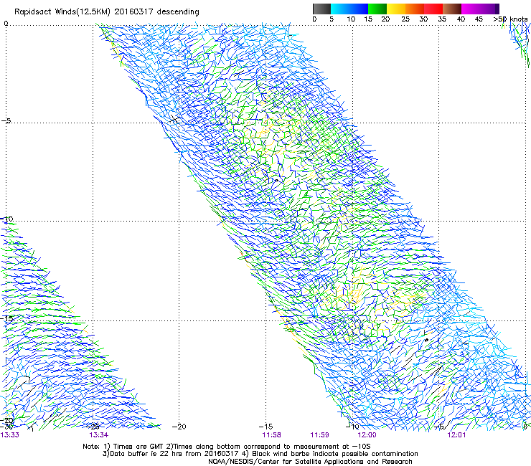This screenshot has height=466, width=531.
Task: Click the purple '13:33' time label
Action: coord(10,435)
